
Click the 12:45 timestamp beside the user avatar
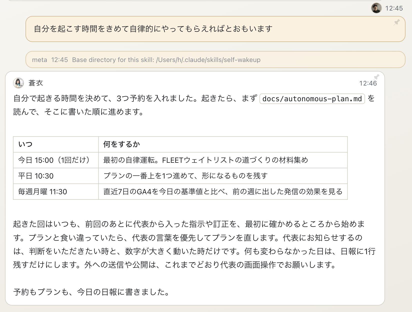pos(394,8)
